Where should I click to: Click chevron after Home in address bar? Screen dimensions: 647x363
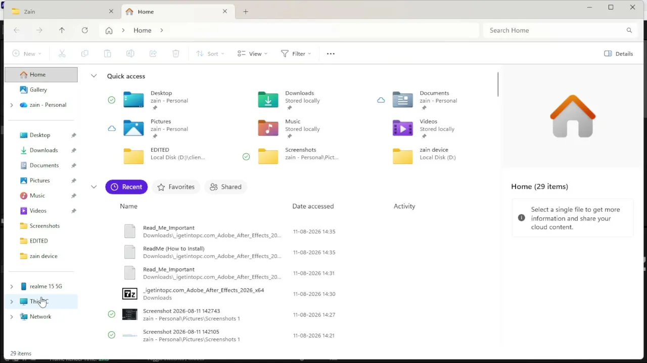tap(162, 30)
